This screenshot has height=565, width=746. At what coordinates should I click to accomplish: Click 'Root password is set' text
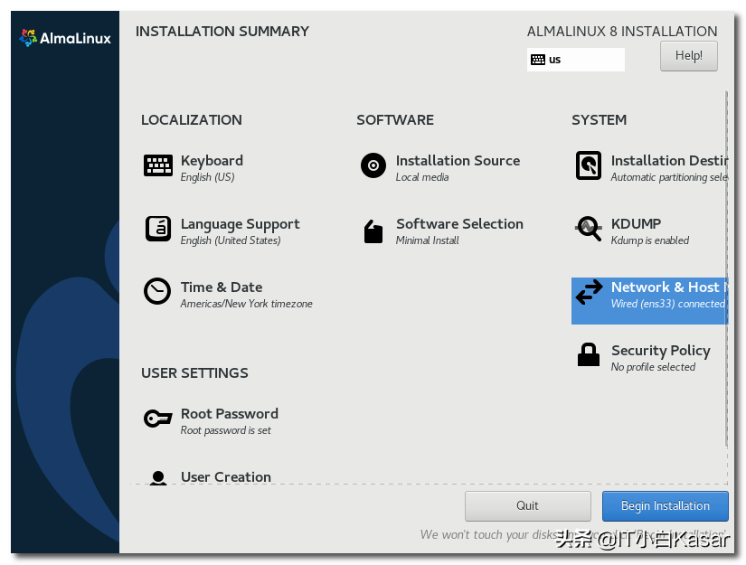pyautogui.click(x=225, y=430)
